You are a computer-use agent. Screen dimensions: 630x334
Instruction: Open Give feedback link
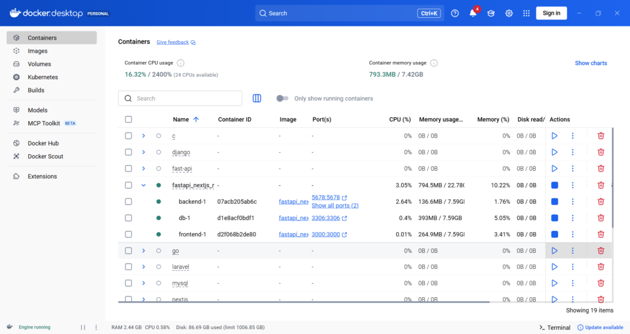pyautogui.click(x=176, y=42)
